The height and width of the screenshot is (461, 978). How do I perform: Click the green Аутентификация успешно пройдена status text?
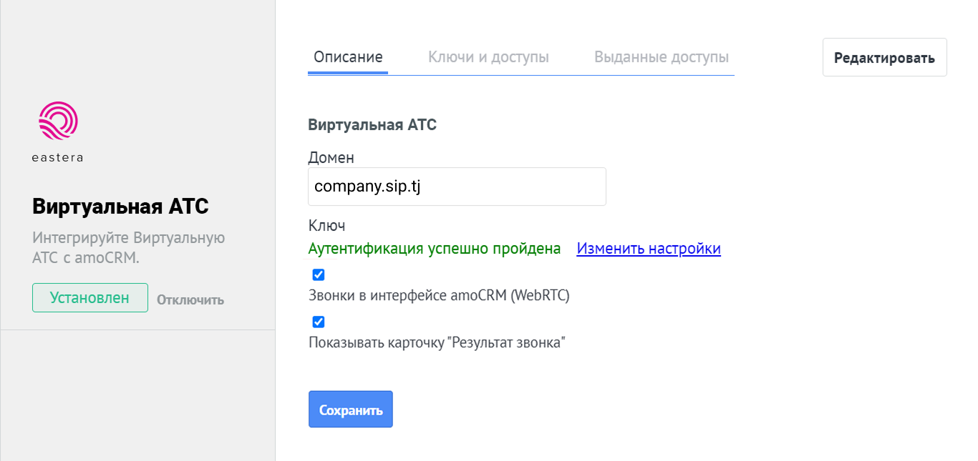coord(434,249)
